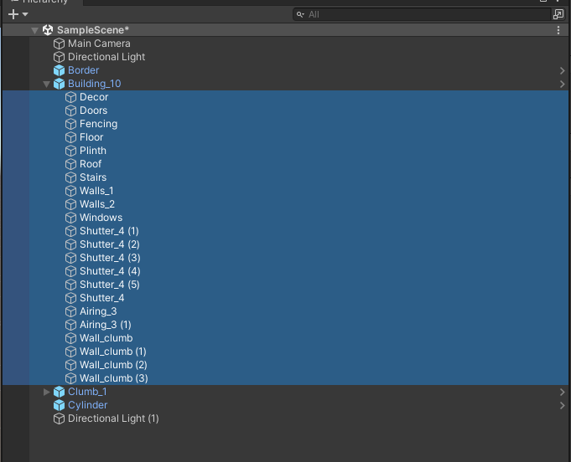Select Airing_3 in the hierarchy

click(x=98, y=311)
